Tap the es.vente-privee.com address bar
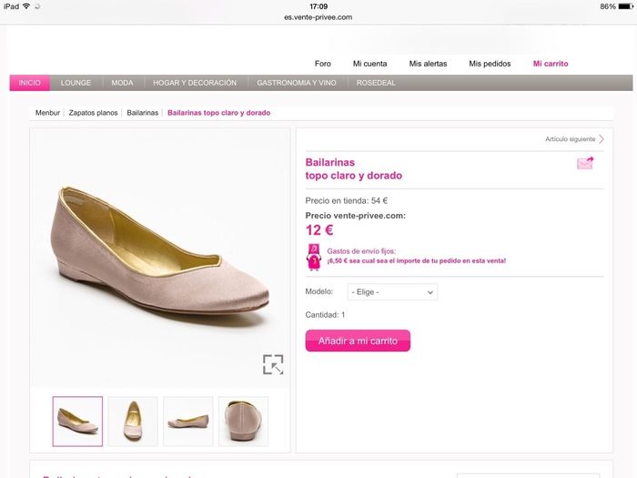Viewport: 637px width, 478px height. tap(318, 17)
